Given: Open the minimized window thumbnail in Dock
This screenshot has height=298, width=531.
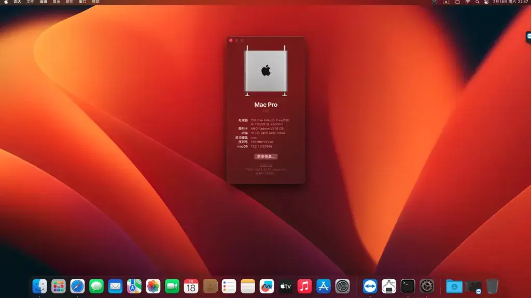Looking at the screenshot, I should (x=473, y=287).
